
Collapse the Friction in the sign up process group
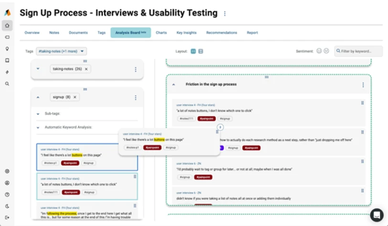(x=174, y=84)
